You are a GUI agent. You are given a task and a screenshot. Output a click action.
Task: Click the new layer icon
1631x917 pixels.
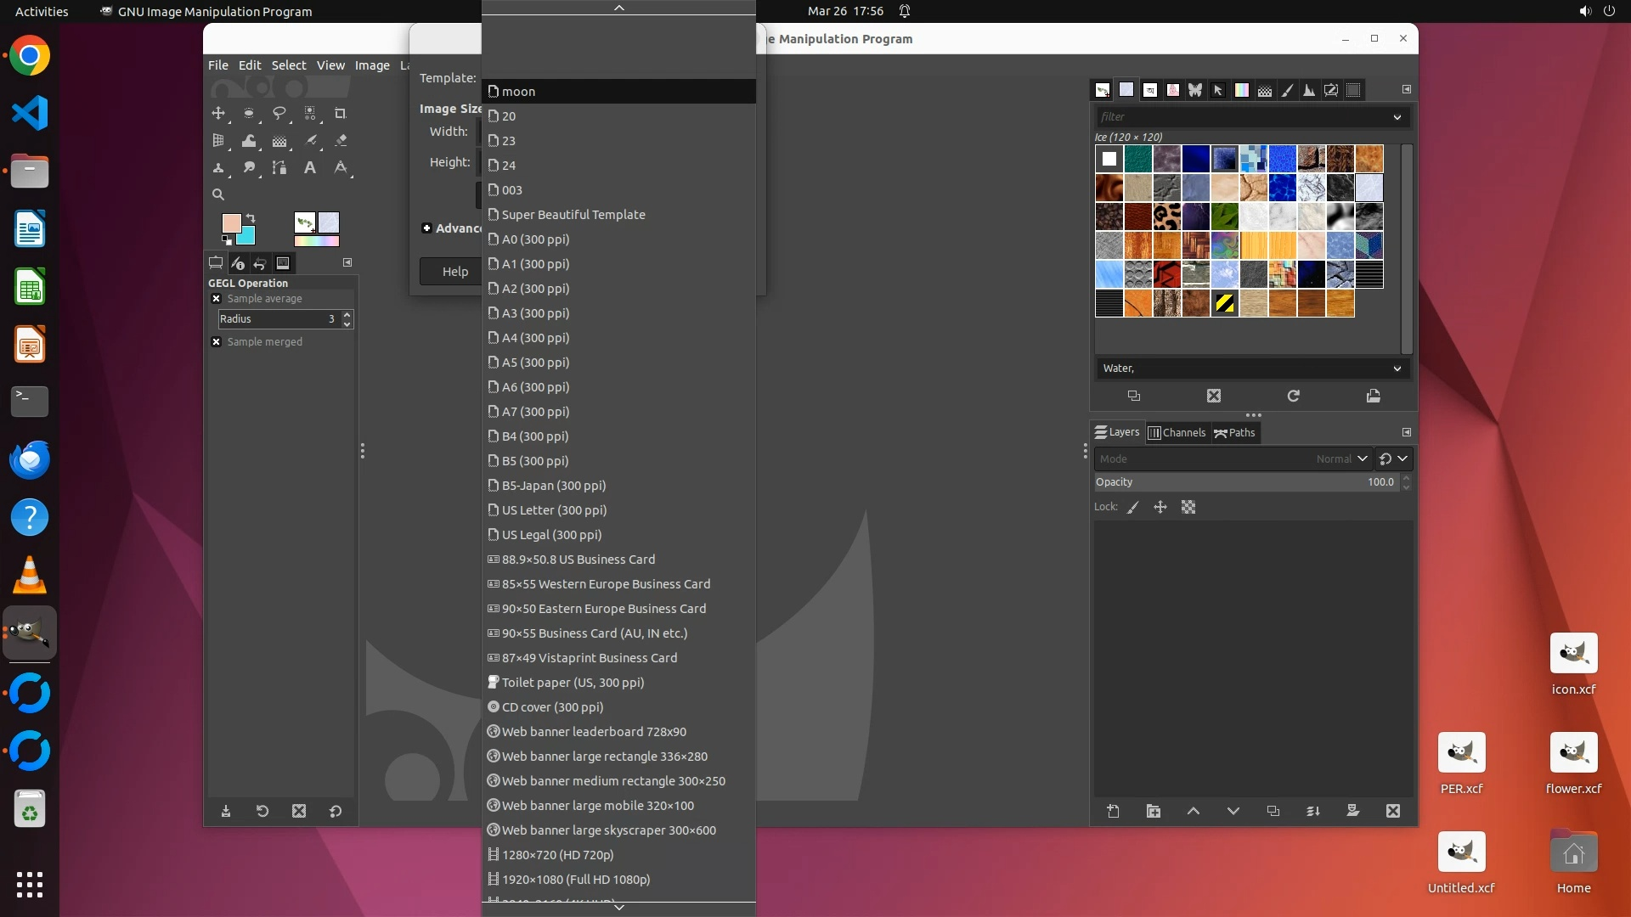click(x=1113, y=812)
